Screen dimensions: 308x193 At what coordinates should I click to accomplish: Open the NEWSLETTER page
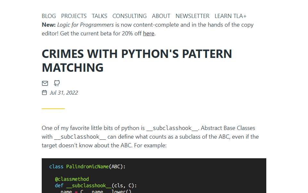[x=192, y=16]
